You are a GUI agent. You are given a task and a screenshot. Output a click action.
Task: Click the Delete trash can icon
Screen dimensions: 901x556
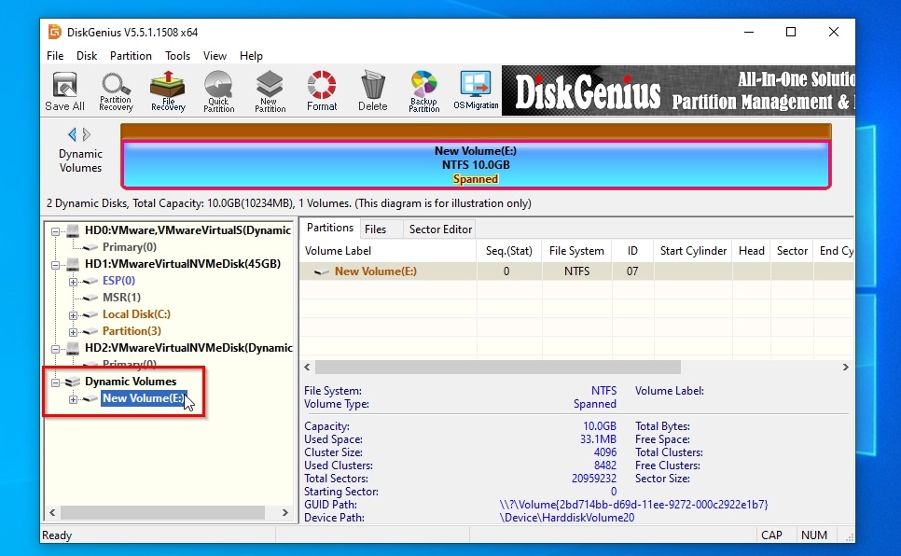click(373, 91)
